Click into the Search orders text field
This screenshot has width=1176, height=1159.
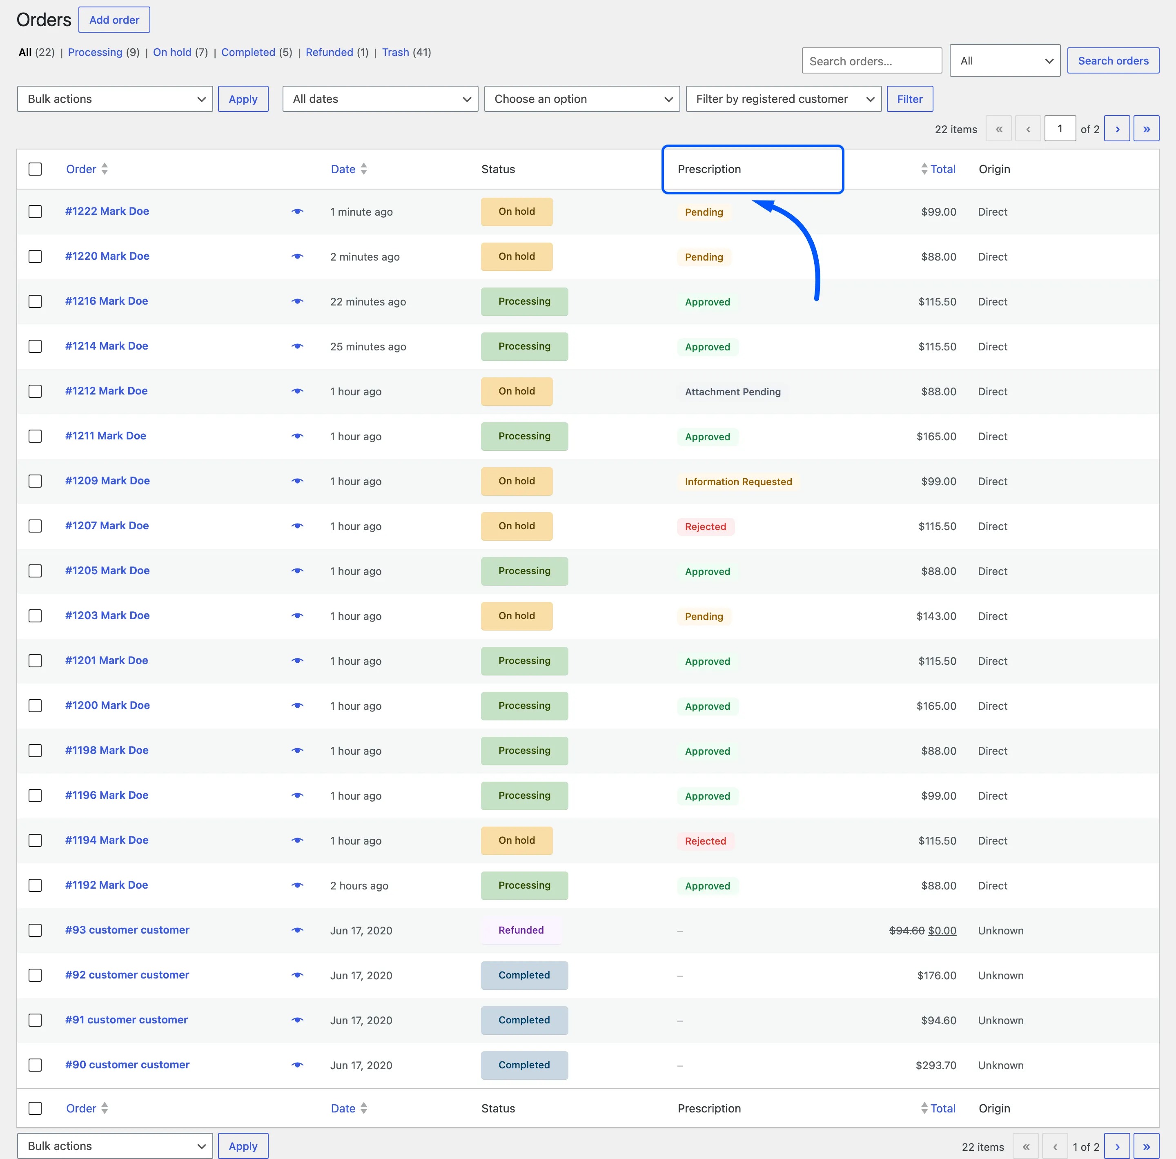pyautogui.click(x=872, y=61)
